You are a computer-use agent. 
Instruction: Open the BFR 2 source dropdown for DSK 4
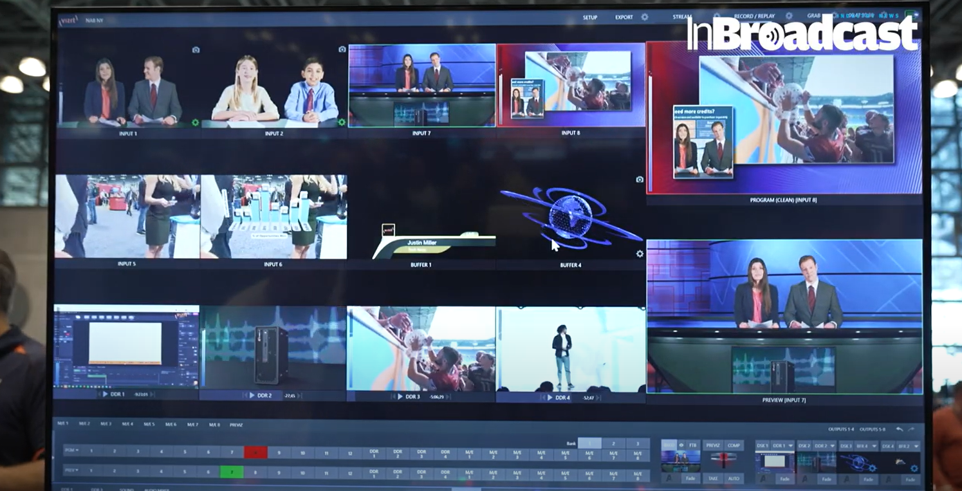click(x=909, y=446)
